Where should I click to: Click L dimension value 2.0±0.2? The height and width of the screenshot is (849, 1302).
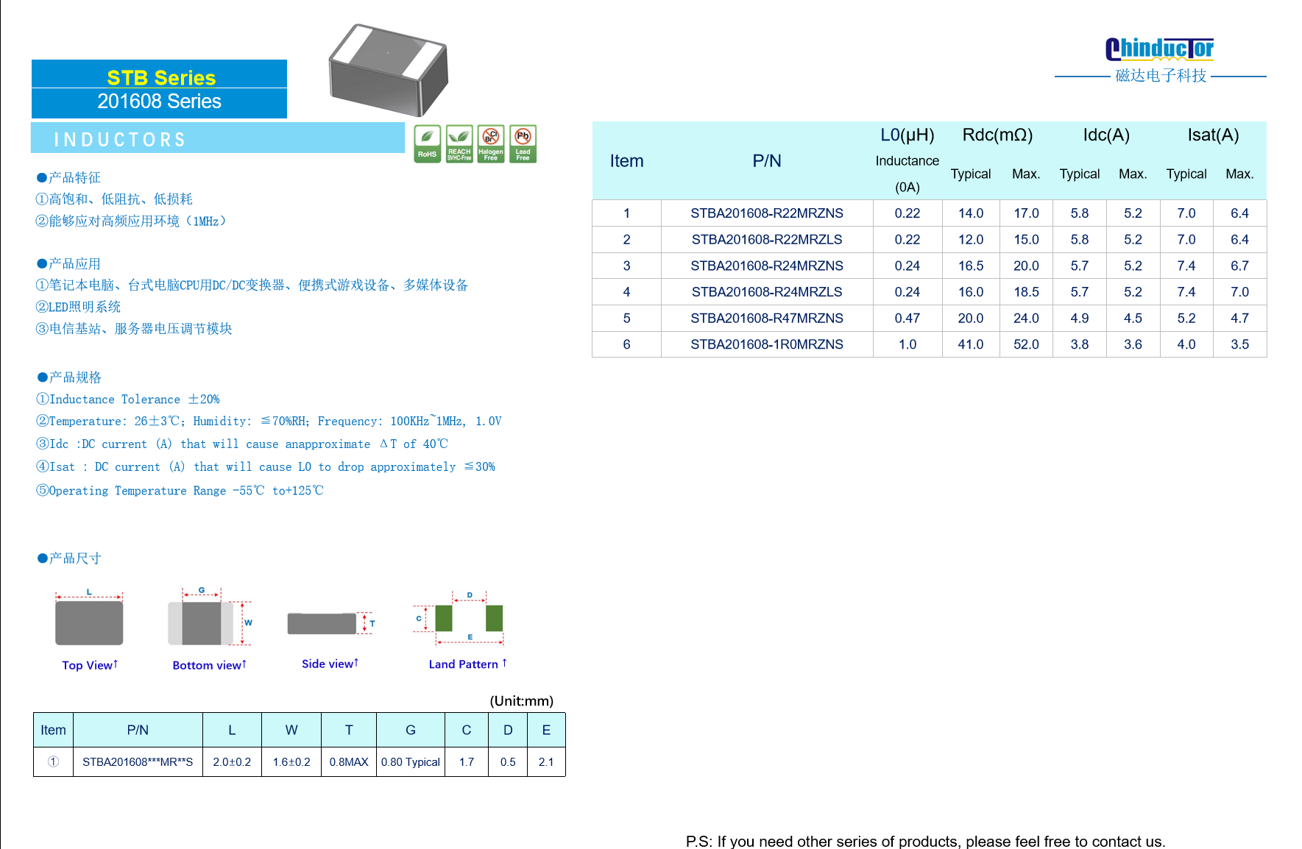tap(232, 762)
